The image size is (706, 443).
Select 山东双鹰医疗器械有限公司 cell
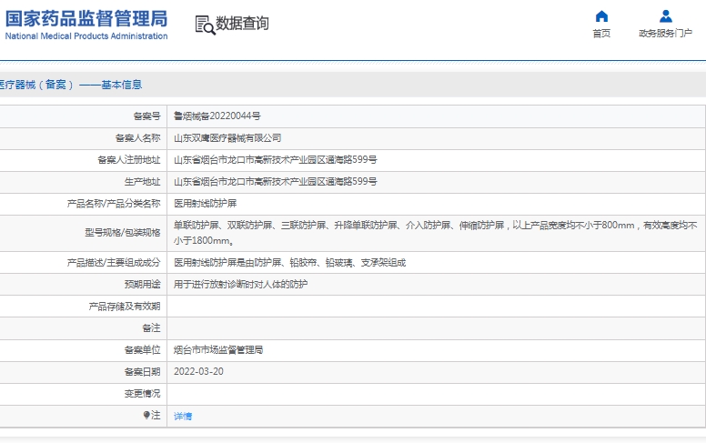(x=227, y=138)
